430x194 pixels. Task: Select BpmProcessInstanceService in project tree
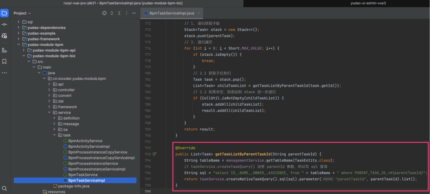pos(93,163)
